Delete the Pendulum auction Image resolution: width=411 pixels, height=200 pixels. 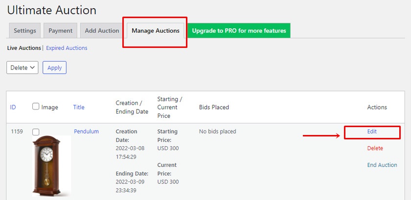[375, 148]
